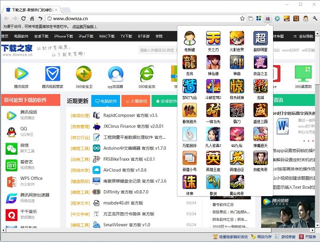320x242 pixels.
Task: Open the 一骑当先 game icon
Action: (x=213, y=110)
